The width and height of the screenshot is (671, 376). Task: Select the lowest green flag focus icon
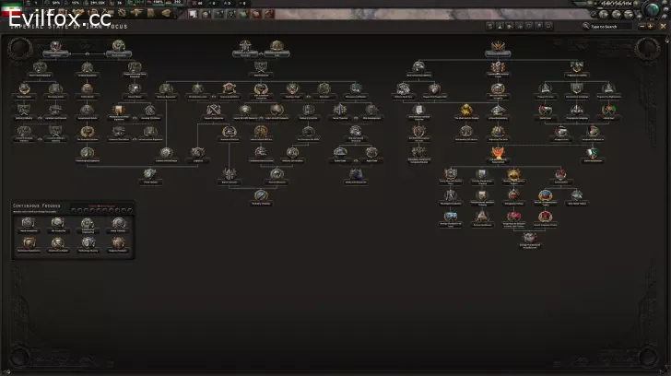click(592, 152)
